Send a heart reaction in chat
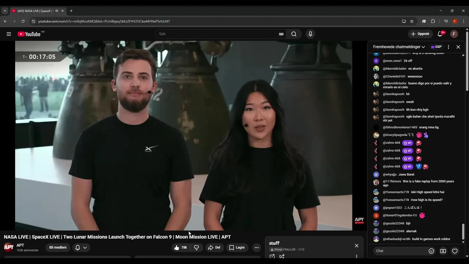This screenshot has width=469, height=264. tap(455, 251)
